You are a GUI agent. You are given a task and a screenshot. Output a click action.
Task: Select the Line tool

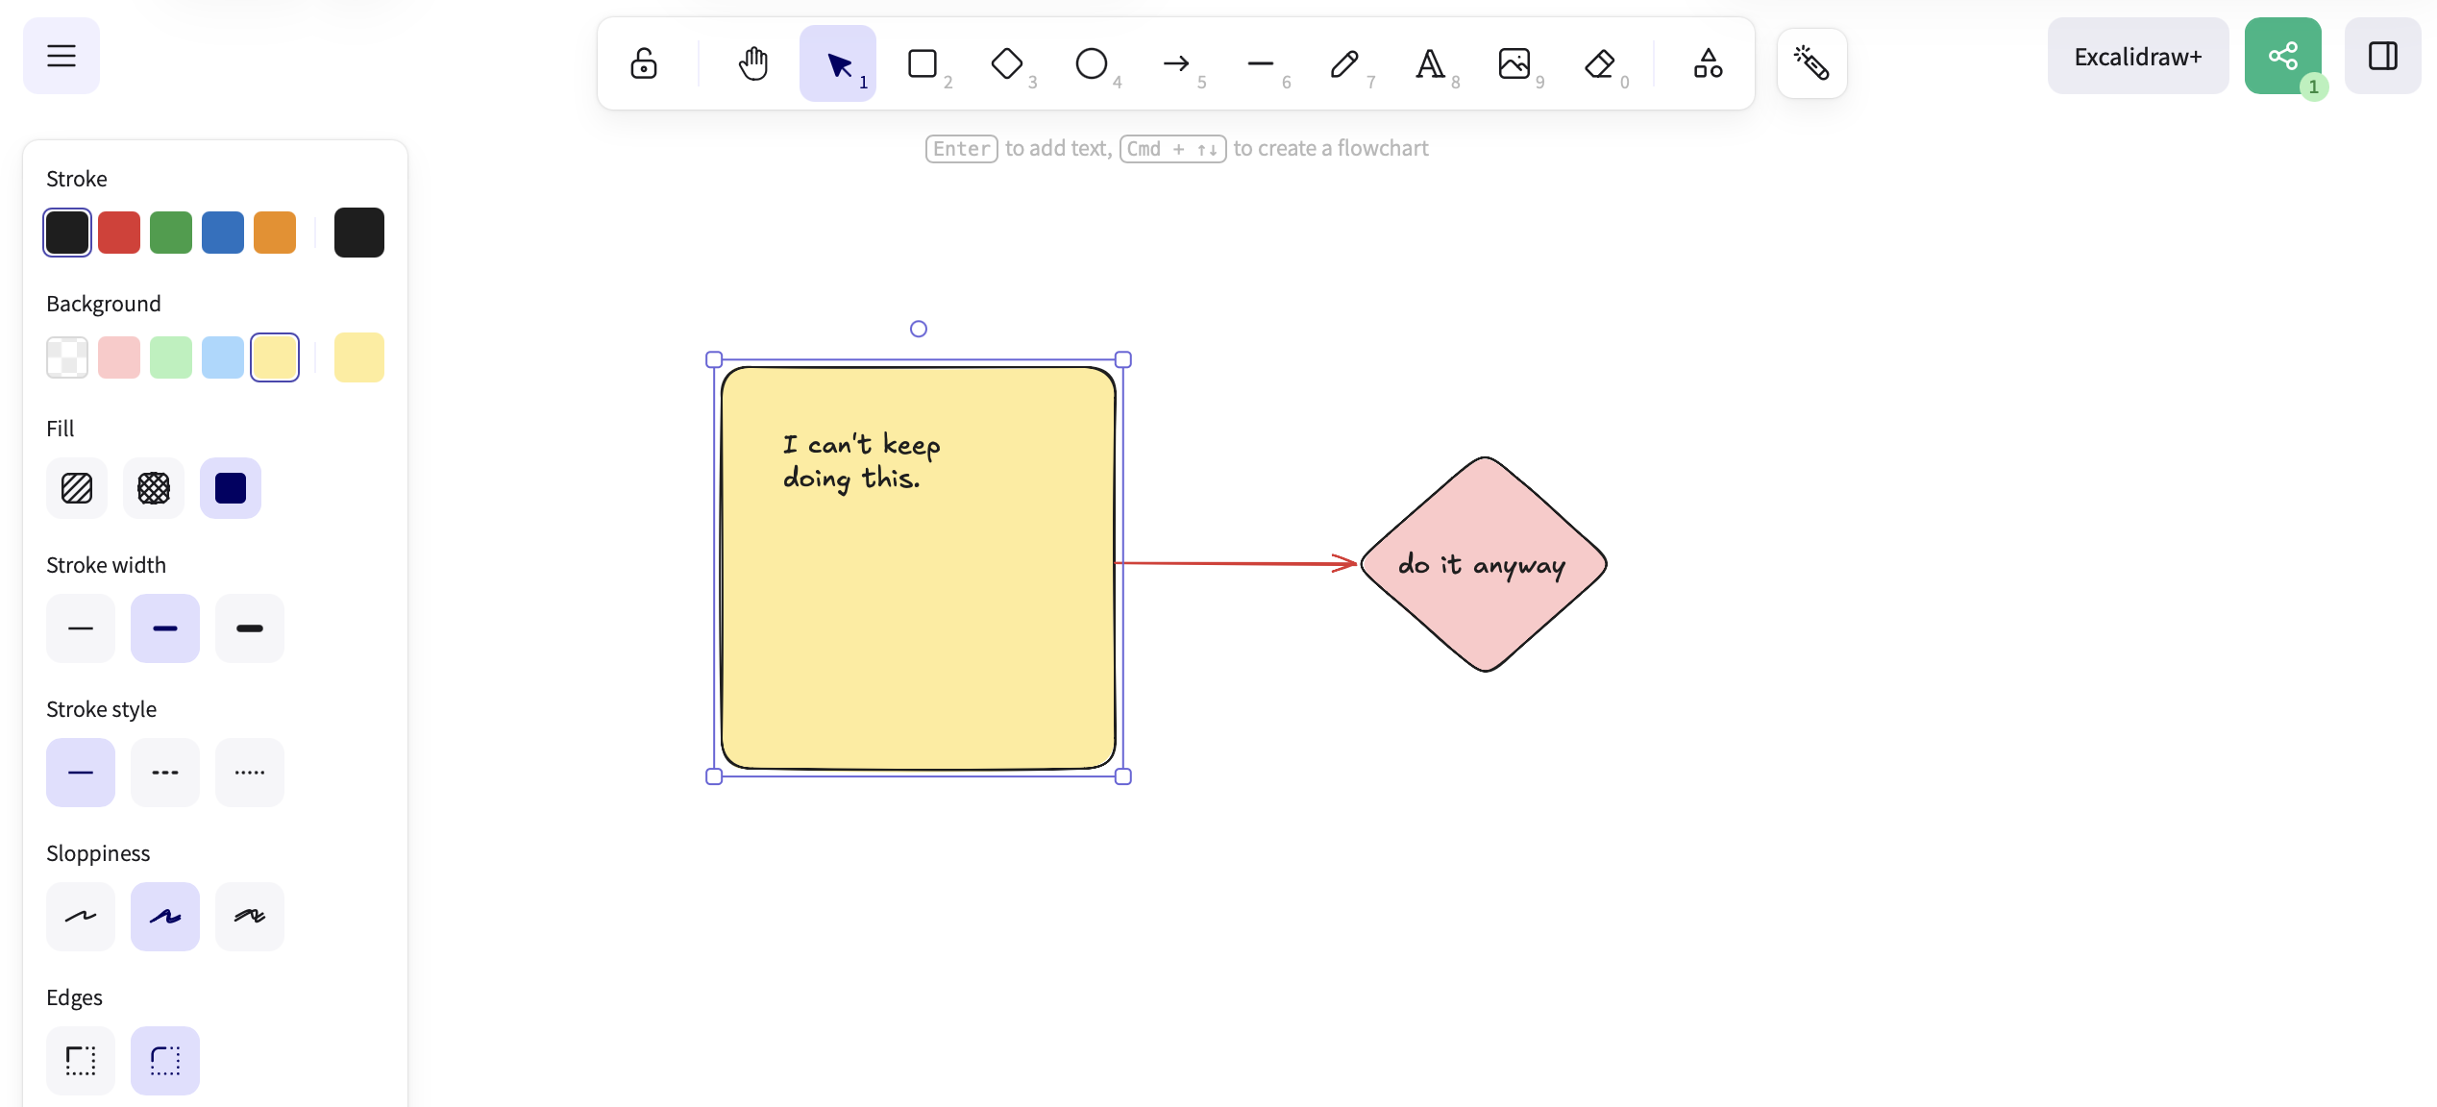coord(1261,63)
